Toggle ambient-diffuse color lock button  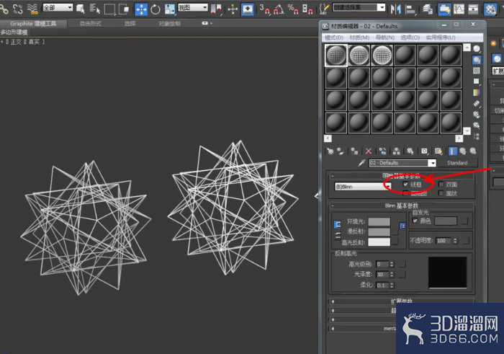click(x=338, y=224)
